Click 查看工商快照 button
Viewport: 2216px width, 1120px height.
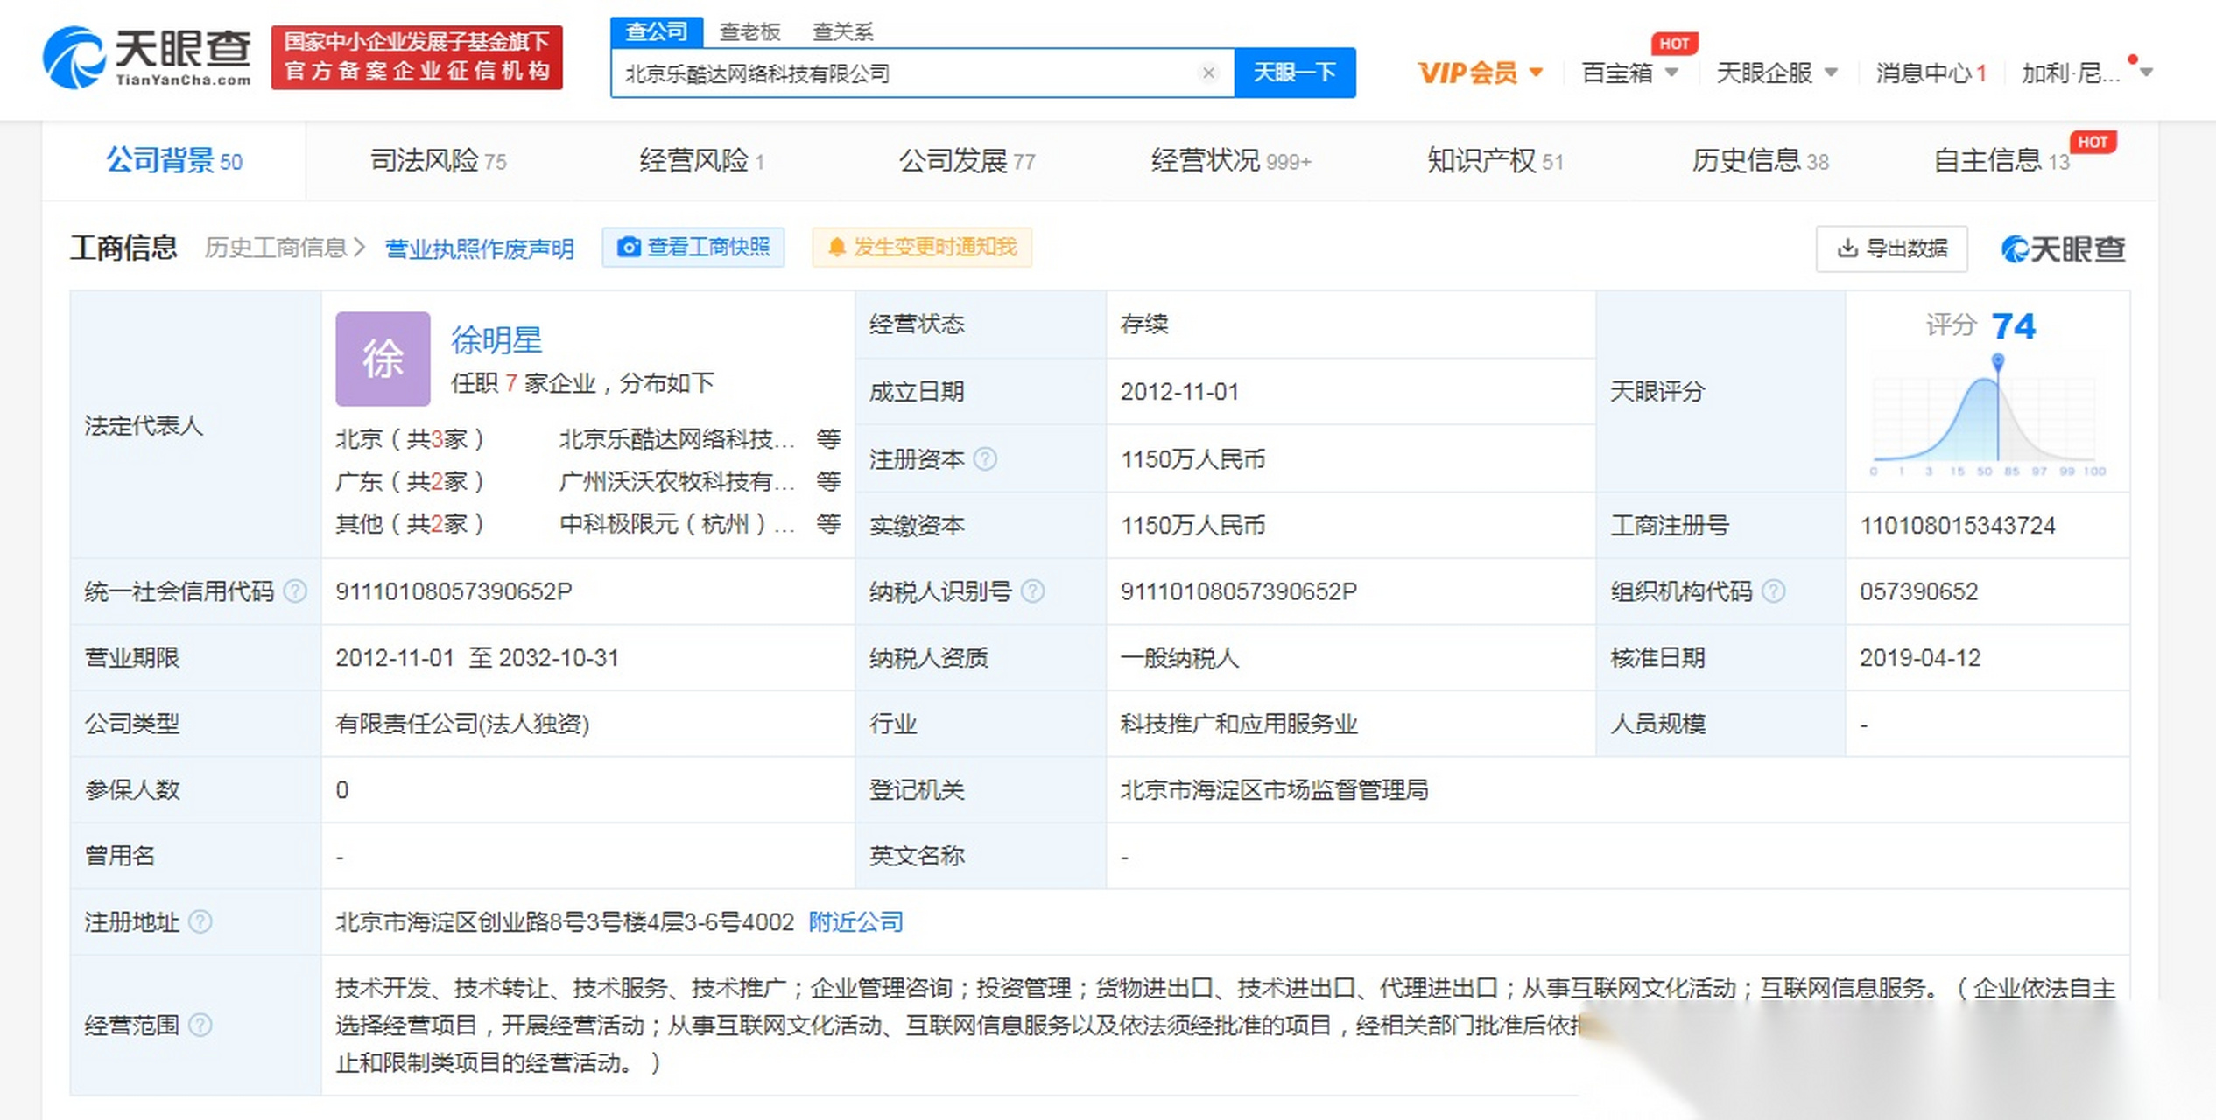[693, 248]
